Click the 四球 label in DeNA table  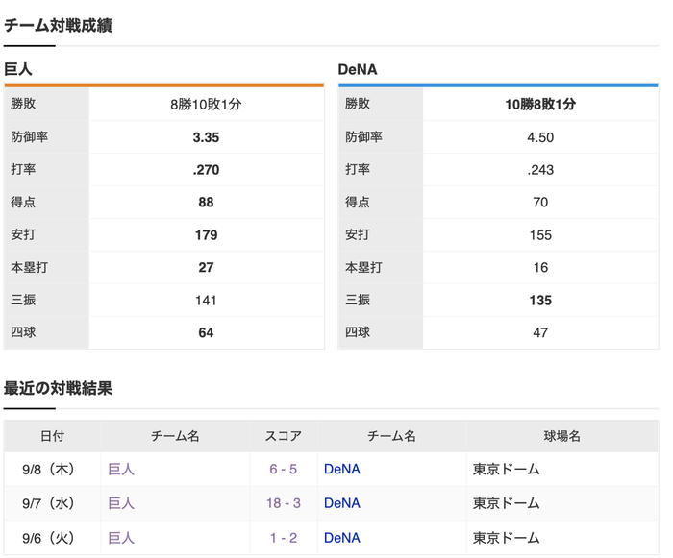click(358, 332)
